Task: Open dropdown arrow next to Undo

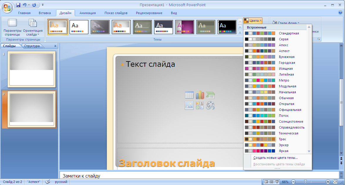Action: [x=29, y=5]
